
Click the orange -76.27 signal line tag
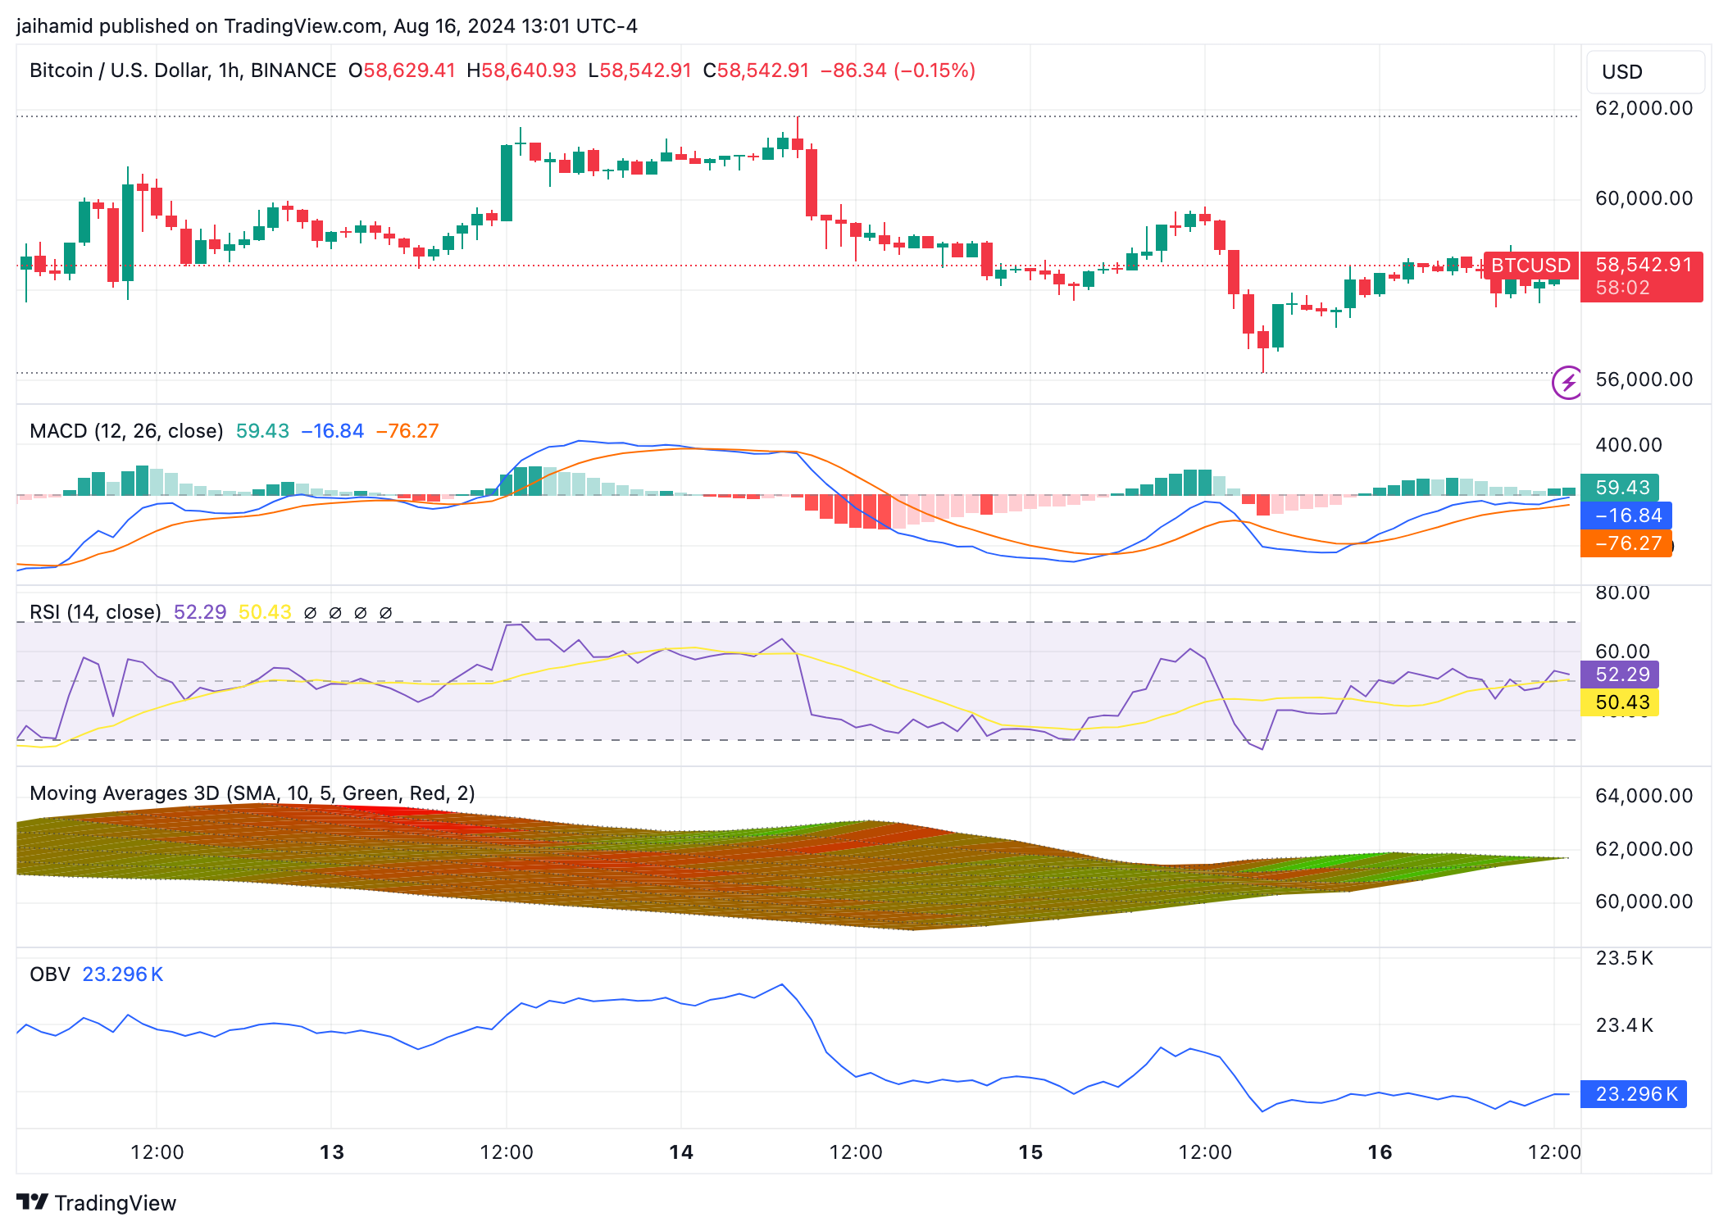[x=1626, y=543]
